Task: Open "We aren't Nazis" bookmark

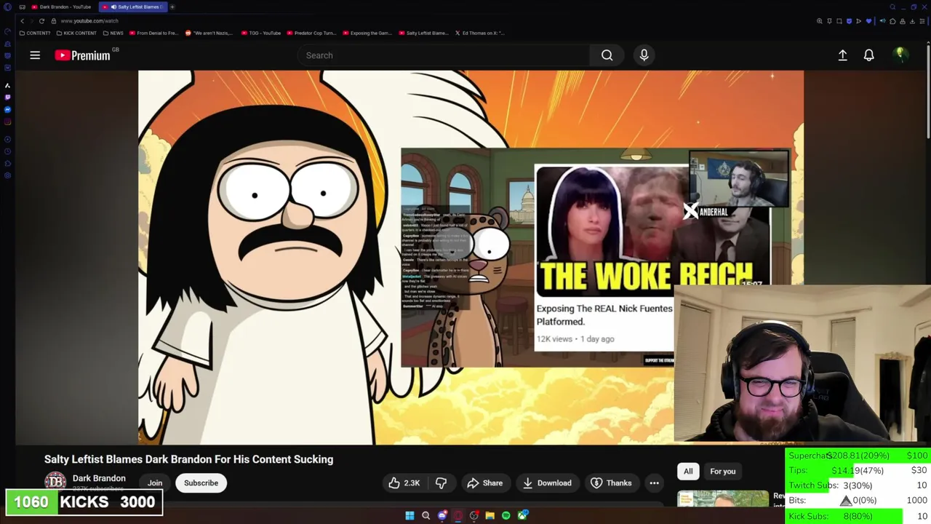Action: 209,33
